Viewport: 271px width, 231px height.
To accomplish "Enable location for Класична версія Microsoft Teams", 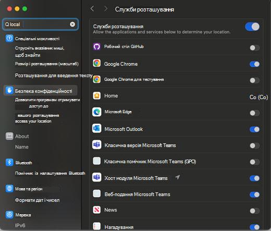I will tap(255, 145).
